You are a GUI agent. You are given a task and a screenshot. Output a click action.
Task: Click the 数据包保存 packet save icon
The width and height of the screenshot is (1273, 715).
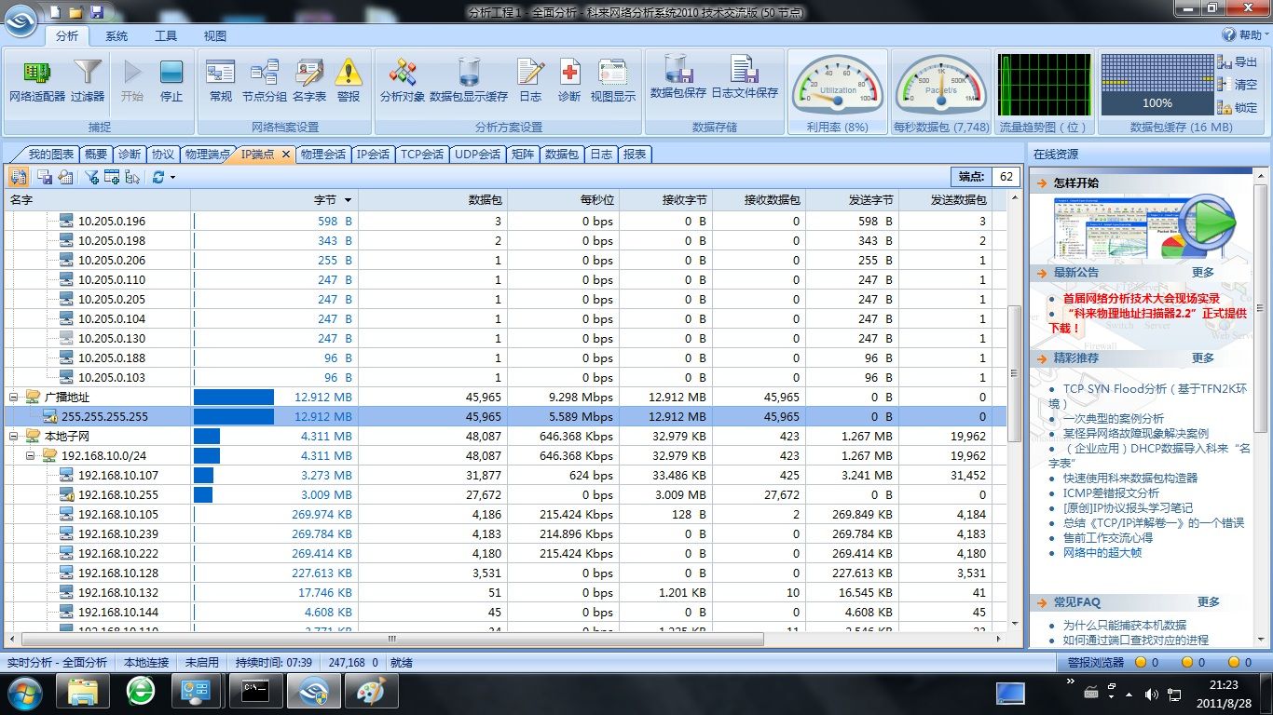678,78
